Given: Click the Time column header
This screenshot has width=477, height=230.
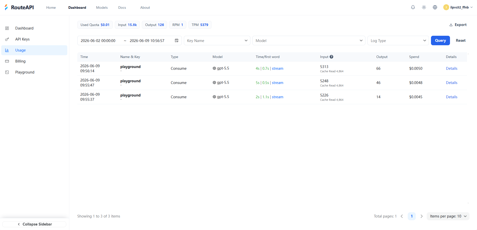Looking at the screenshot, I should coord(84,57).
